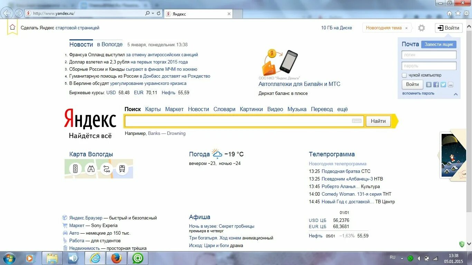Open Yandex settings gear icon
The height and width of the screenshot is (265, 472).
coord(421,28)
